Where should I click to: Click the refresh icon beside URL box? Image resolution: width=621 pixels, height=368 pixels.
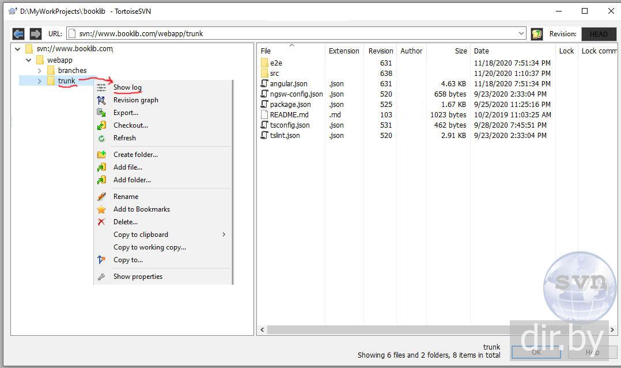[x=537, y=34]
